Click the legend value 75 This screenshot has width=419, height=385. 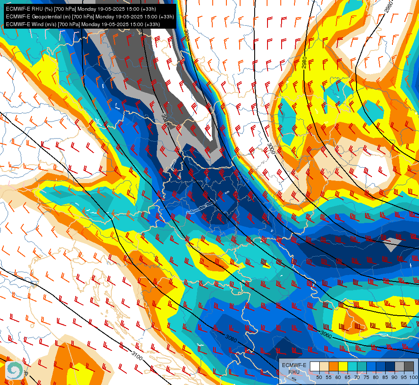[366, 377]
